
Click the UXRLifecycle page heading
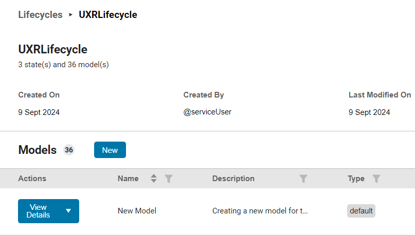pos(52,50)
